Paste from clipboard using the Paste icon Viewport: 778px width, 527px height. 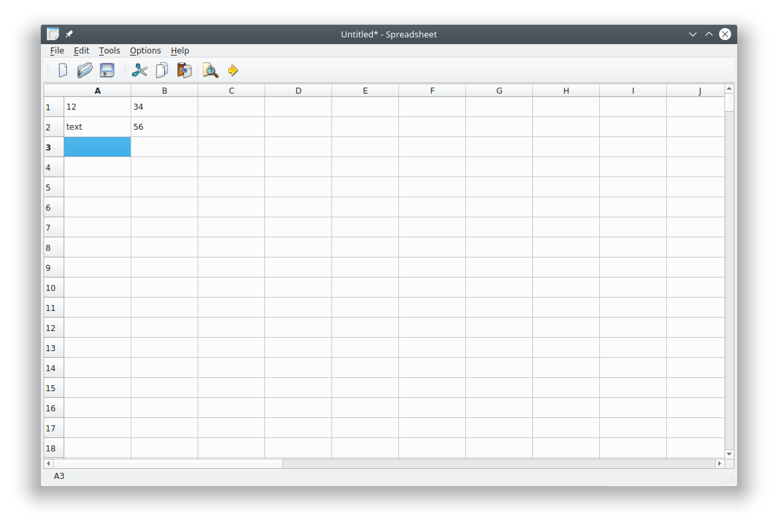(x=184, y=70)
